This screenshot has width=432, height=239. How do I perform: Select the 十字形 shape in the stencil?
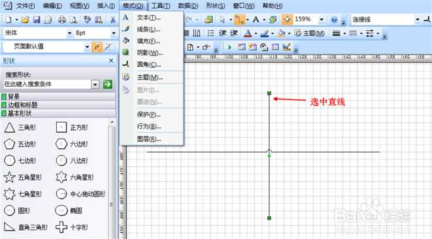click(x=72, y=227)
